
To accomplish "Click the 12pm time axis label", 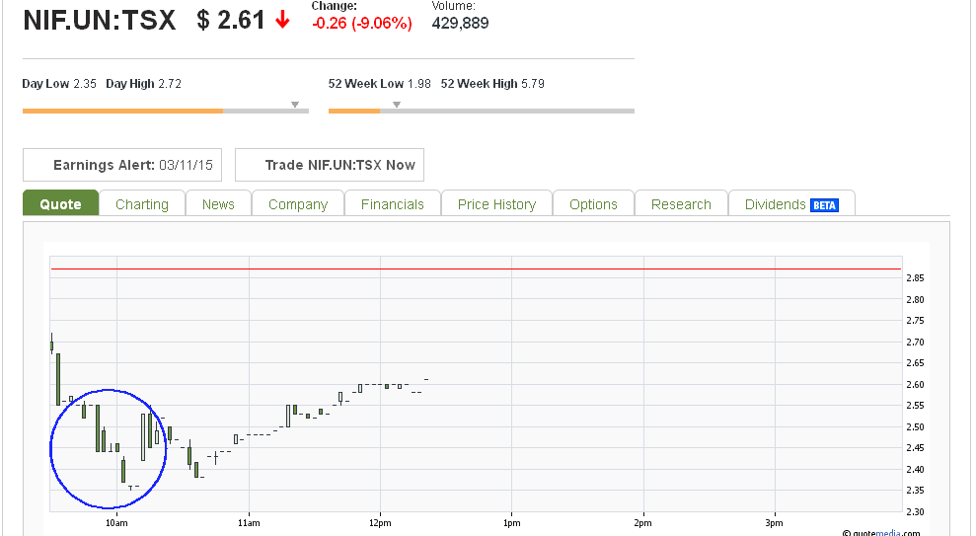I will (x=380, y=523).
